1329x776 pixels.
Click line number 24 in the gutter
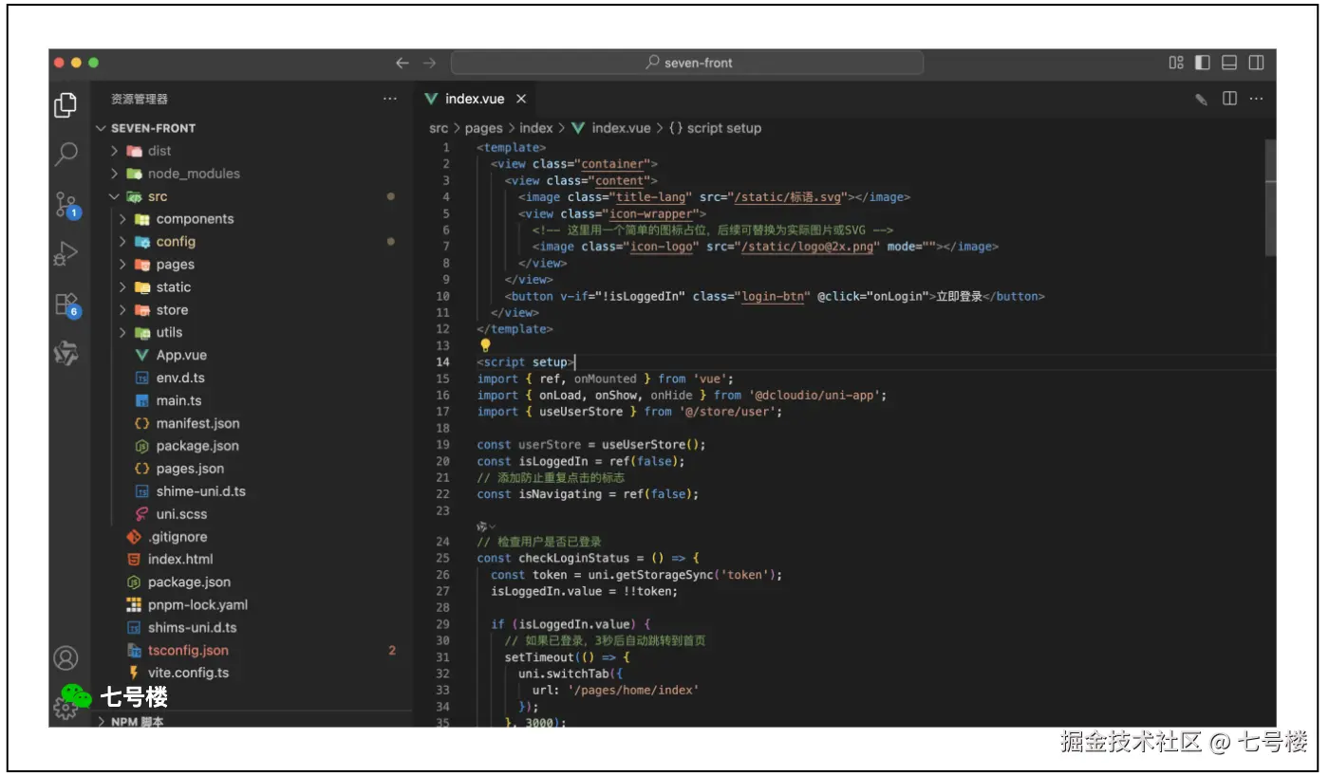pos(443,542)
